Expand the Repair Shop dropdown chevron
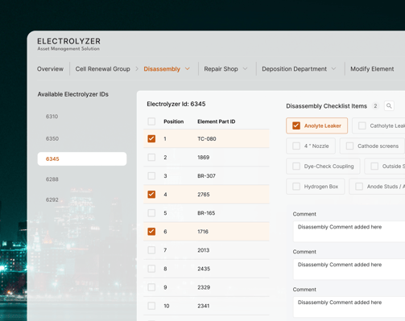This screenshot has width=405, height=321. coord(245,68)
